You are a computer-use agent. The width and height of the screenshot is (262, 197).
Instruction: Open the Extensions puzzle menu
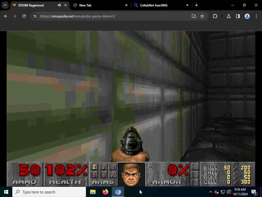tap(215, 16)
